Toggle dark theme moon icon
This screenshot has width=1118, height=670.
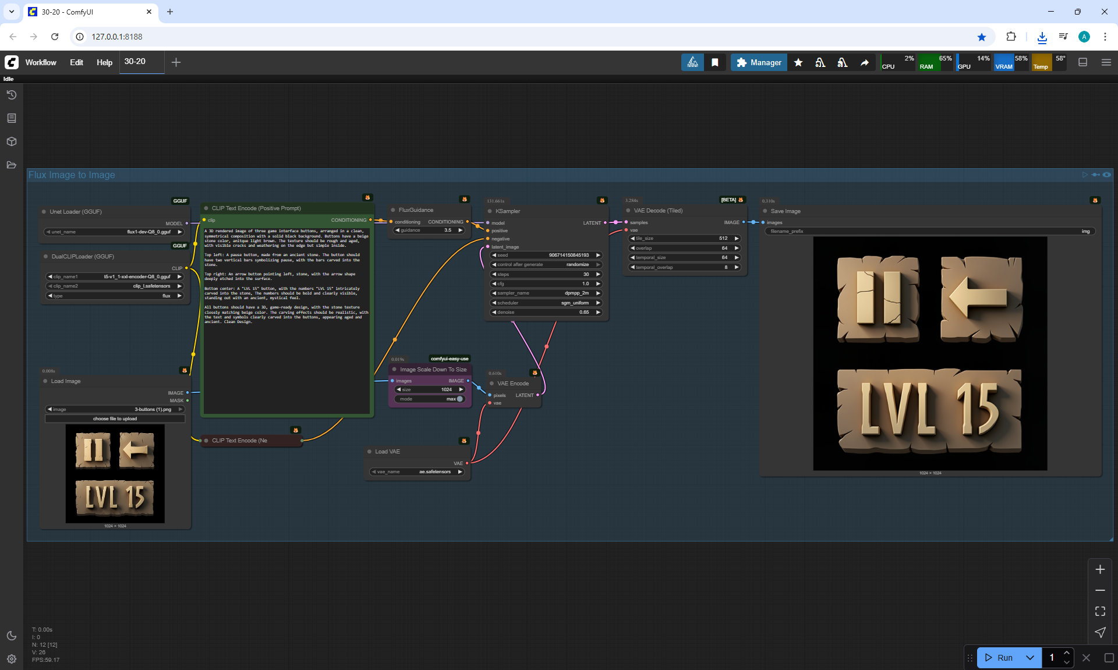[12, 636]
